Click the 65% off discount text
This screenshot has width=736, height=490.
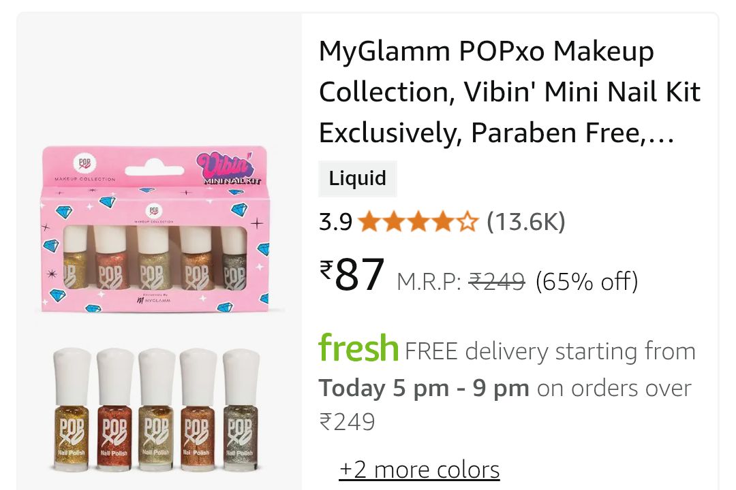tap(587, 281)
